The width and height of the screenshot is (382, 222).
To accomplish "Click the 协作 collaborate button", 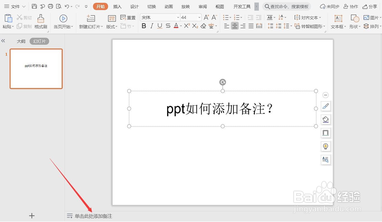I will pyautogui.click(x=351, y=6).
